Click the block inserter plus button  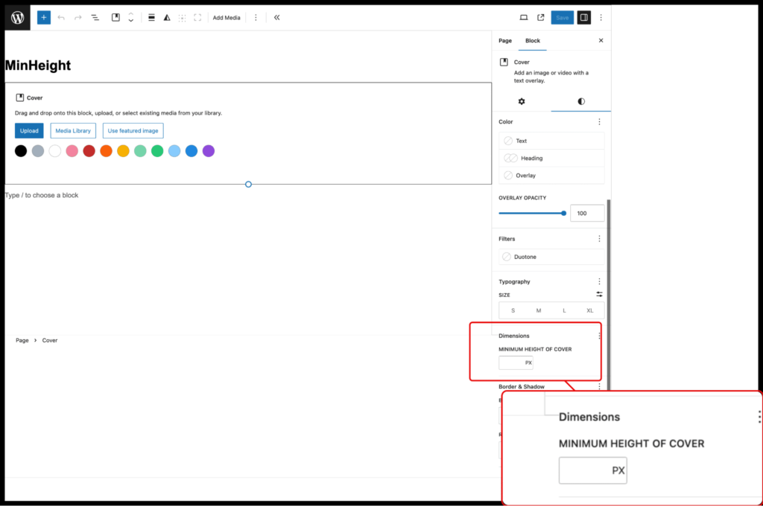click(44, 17)
